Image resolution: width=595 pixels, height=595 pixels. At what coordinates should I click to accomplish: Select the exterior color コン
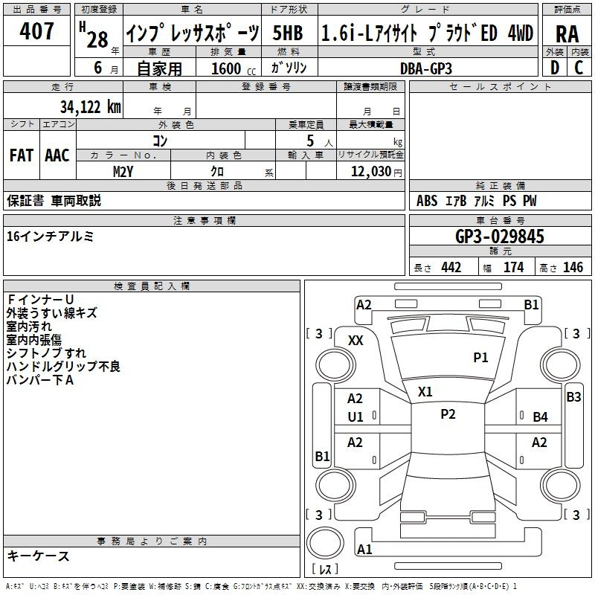coord(160,141)
